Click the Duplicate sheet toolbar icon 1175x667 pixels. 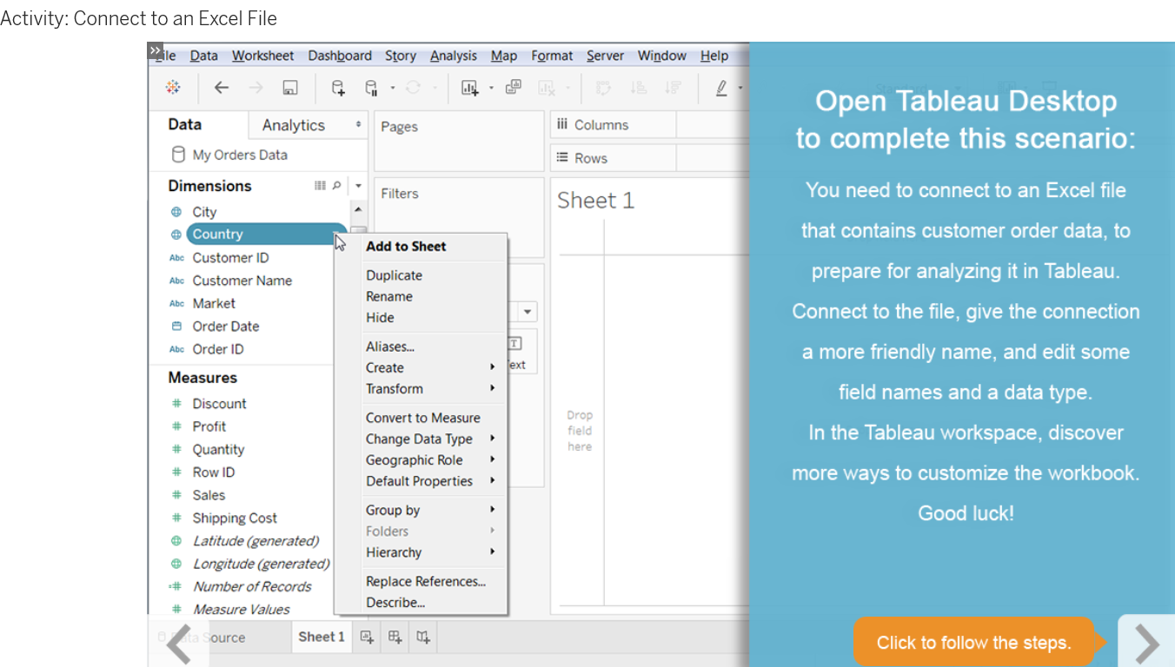pos(513,87)
